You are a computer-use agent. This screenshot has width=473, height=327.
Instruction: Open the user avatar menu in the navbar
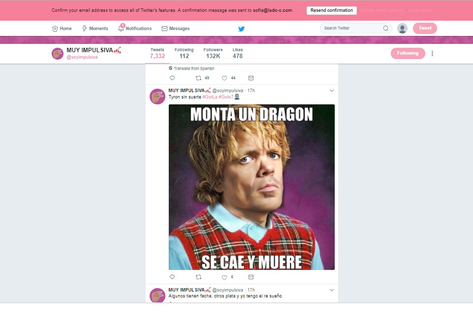tap(402, 29)
